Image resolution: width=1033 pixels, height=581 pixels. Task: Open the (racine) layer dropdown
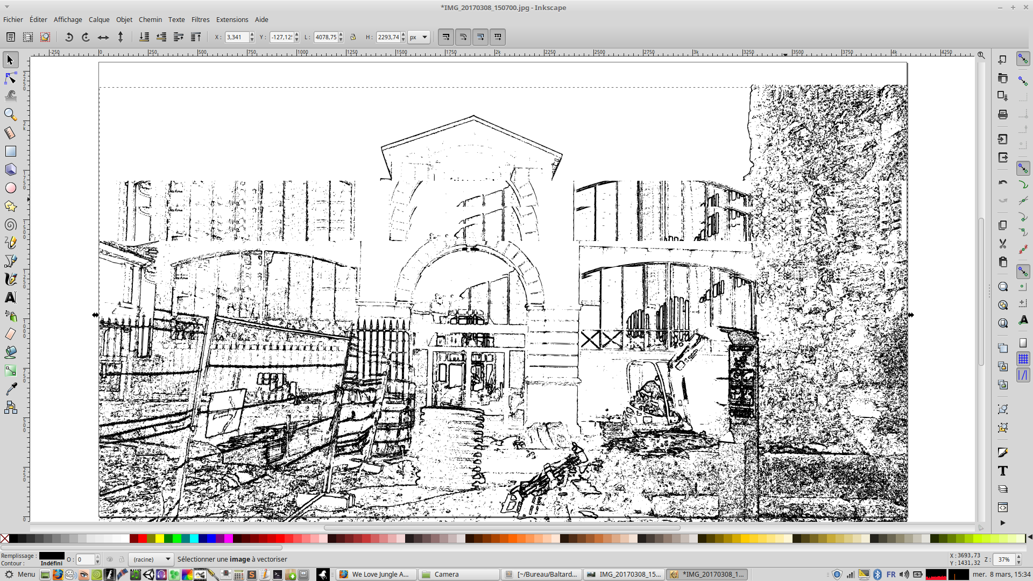pyautogui.click(x=152, y=559)
